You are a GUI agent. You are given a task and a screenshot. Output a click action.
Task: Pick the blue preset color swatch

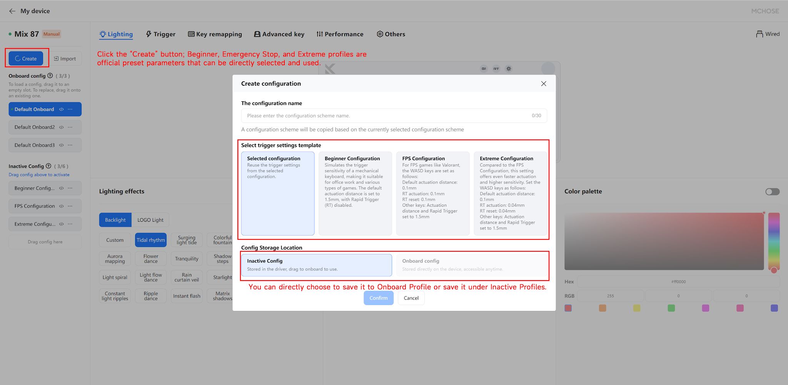coord(775,308)
